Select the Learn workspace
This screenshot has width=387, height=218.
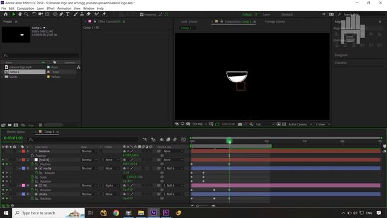tap(266, 15)
